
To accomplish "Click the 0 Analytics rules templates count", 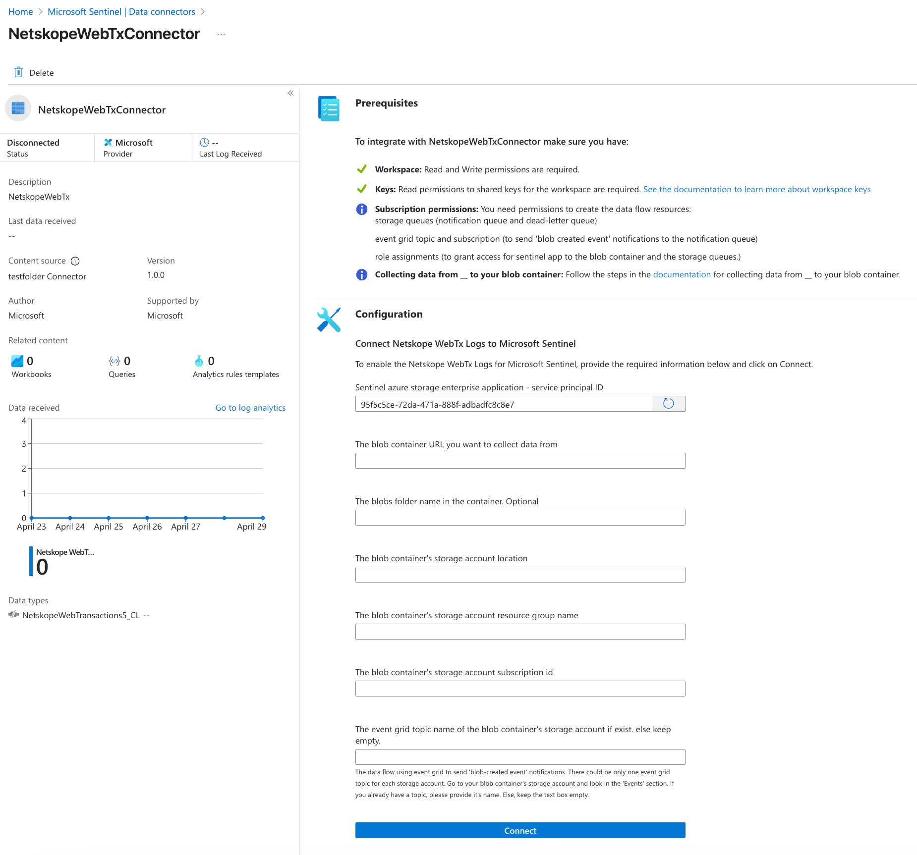I will pyautogui.click(x=211, y=361).
